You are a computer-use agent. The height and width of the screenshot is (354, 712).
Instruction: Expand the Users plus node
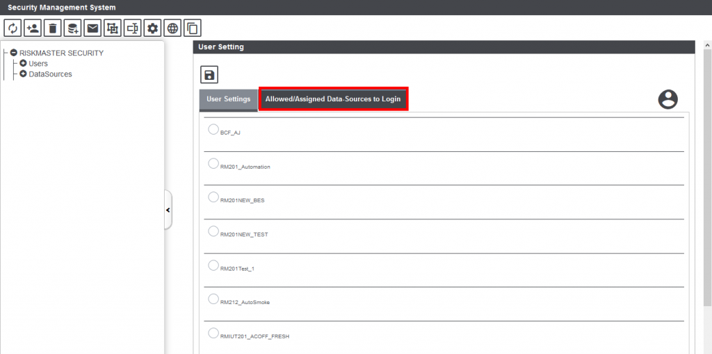click(x=23, y=63)
